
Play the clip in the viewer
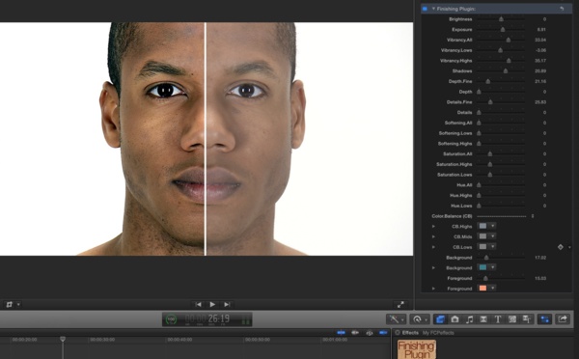[212, 304]
